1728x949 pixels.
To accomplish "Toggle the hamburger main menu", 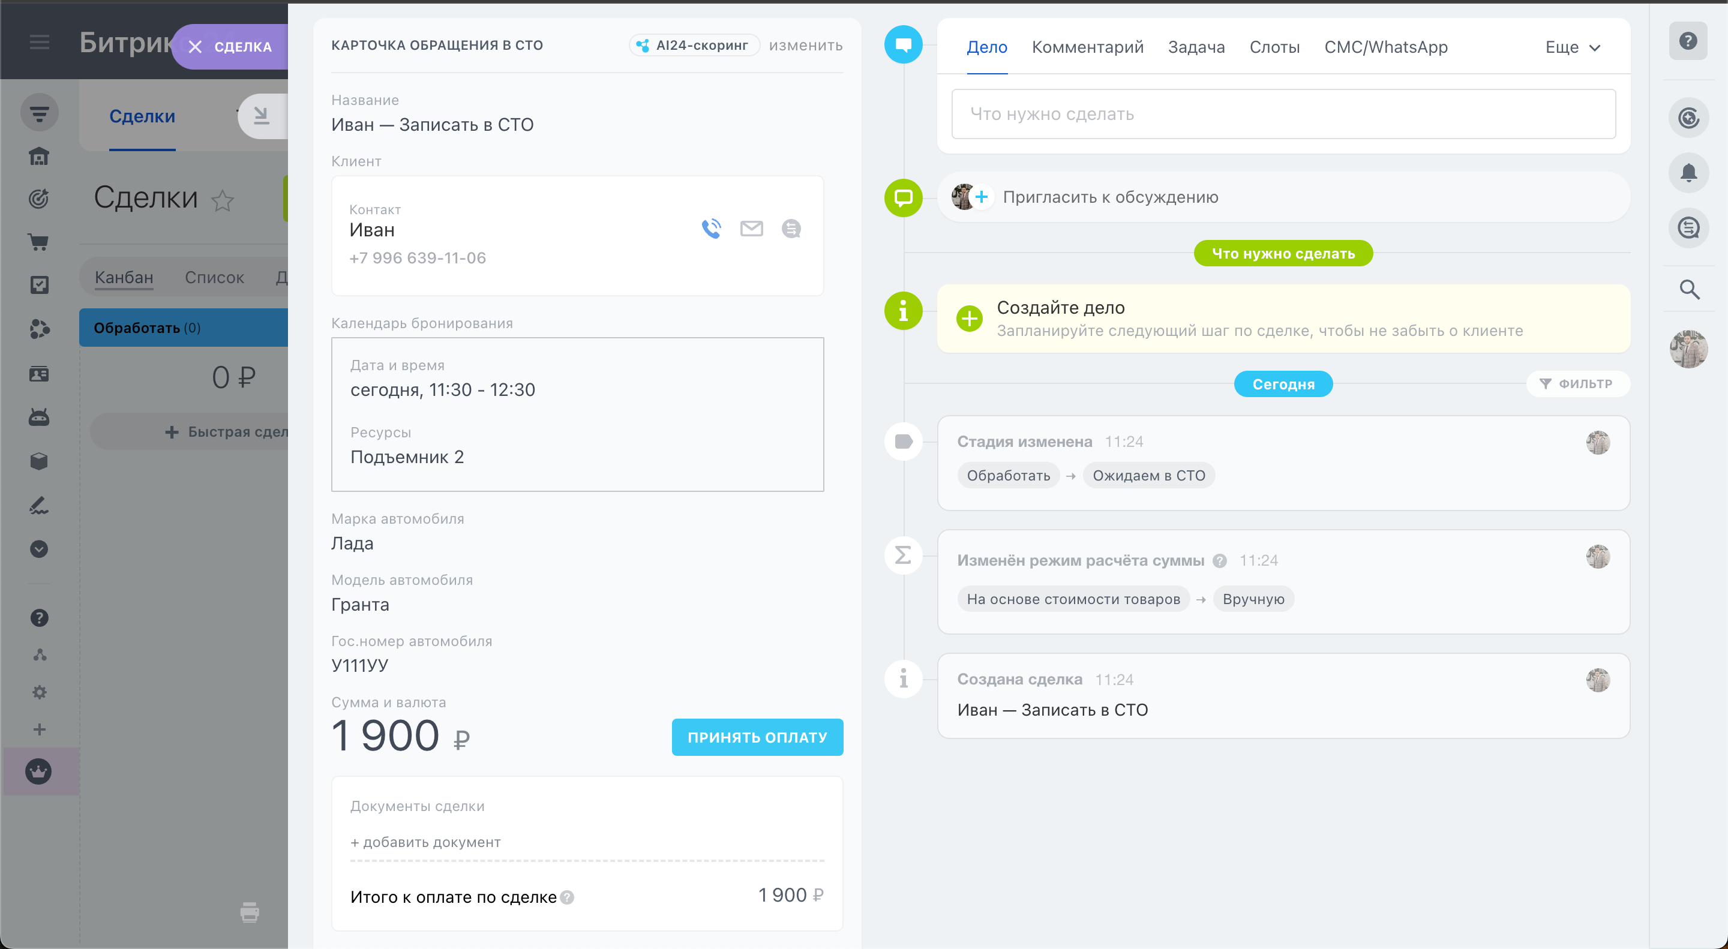I will [40, 42].
